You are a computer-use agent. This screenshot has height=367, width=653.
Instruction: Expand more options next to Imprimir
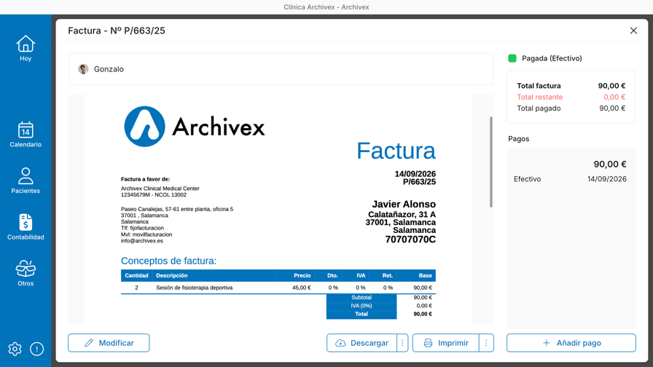486,343
